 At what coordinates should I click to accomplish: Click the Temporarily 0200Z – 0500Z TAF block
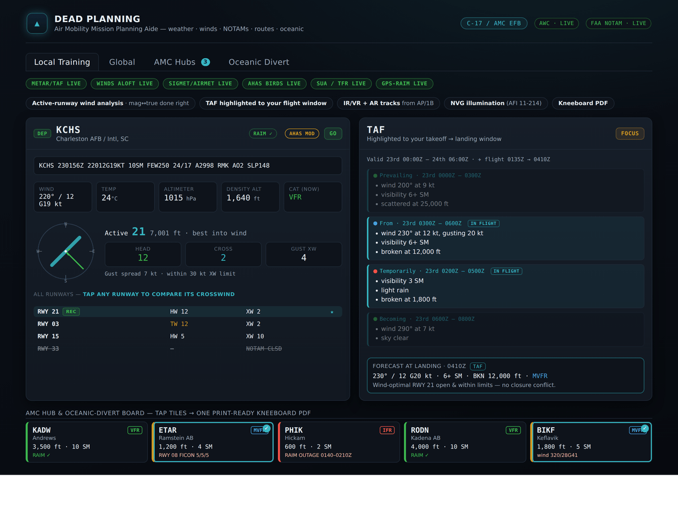(x=505, y=286)
